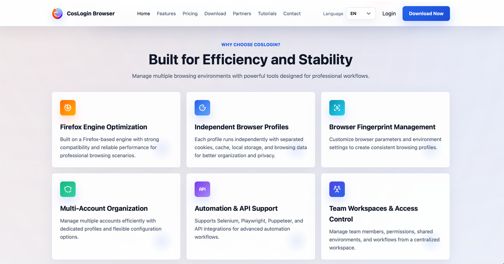This screenshot has height=264, width=504.
Task: Click the Built for Efficiency and Stability headline
Action: tap(251, 60)
